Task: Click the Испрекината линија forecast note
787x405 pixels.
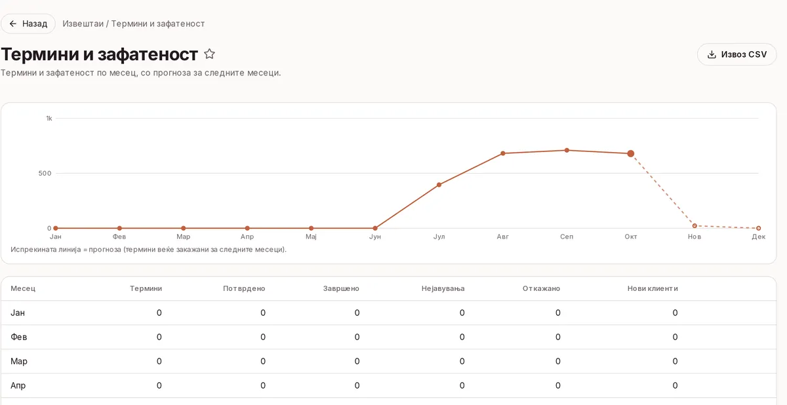Action: tap(149, 250)
